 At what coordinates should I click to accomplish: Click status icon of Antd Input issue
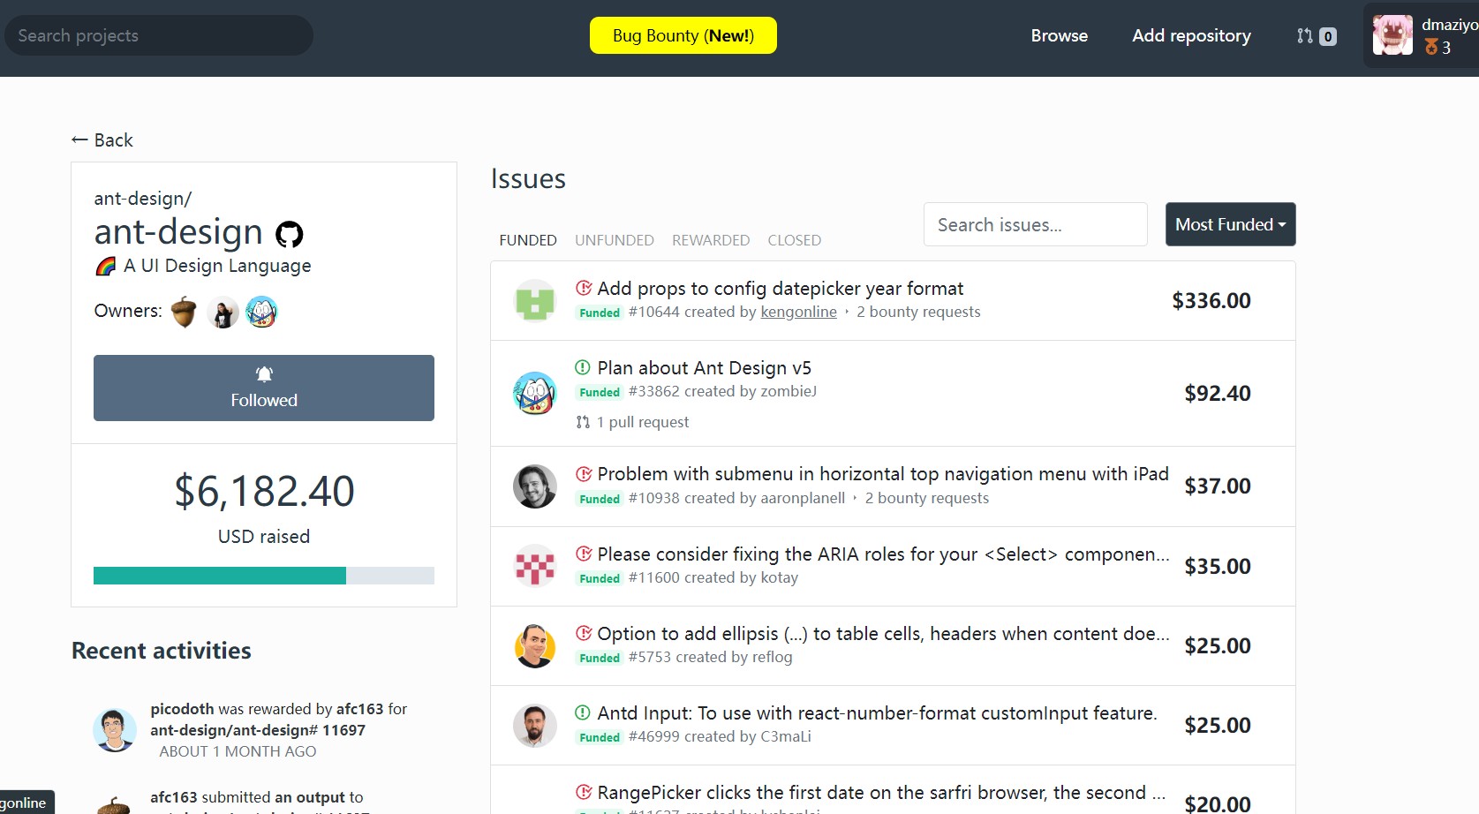coord(583,712)
